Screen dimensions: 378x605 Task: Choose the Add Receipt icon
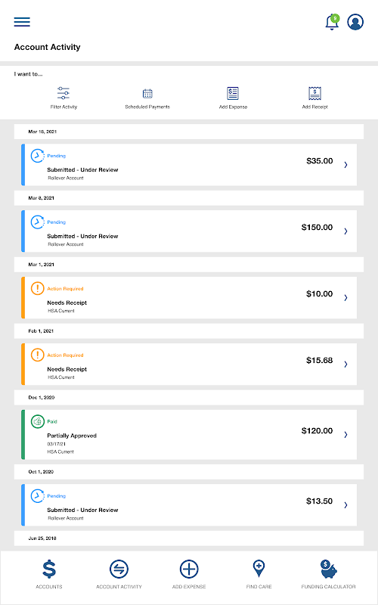(x=315, y=93)
